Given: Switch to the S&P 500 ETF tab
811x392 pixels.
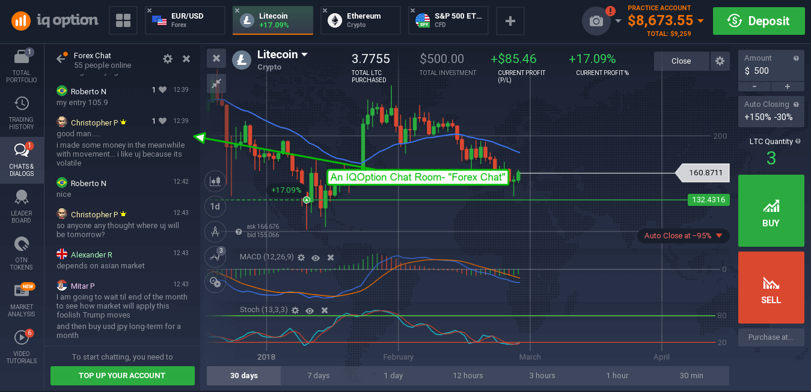Looking at the screenshot, I should [x=448, y=20].
